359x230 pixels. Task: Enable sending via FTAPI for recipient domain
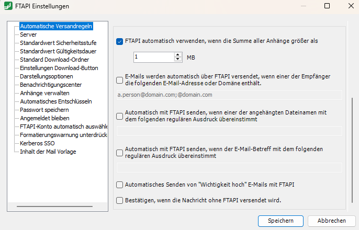point(119,79)
